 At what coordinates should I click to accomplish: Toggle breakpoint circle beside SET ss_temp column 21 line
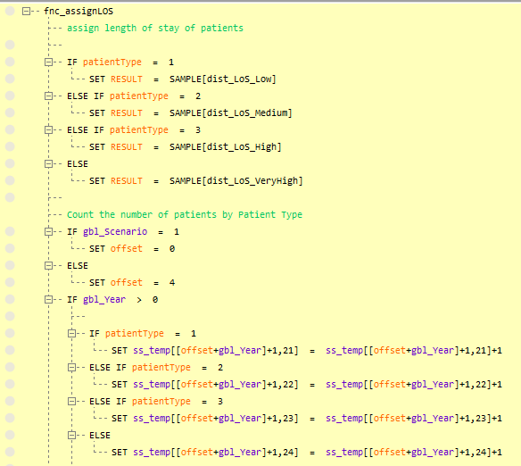10,350
